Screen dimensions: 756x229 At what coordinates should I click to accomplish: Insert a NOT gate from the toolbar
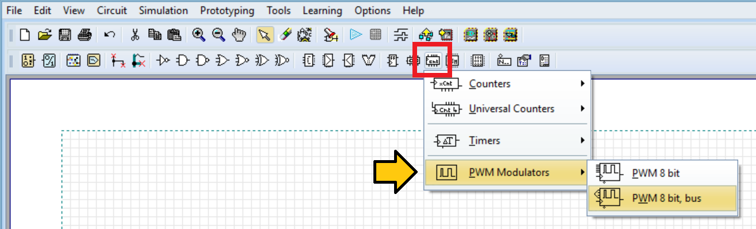coord(164,60)
